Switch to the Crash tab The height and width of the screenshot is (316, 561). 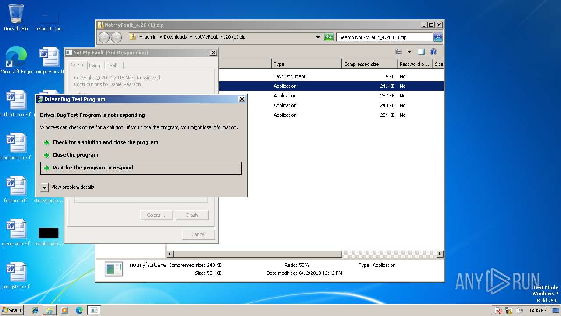(77, 65)
